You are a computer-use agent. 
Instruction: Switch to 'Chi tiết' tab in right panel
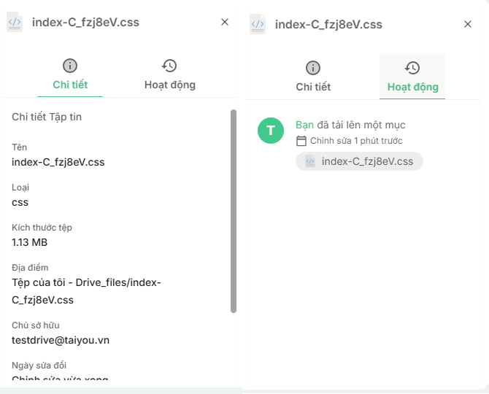pos(313,87)
